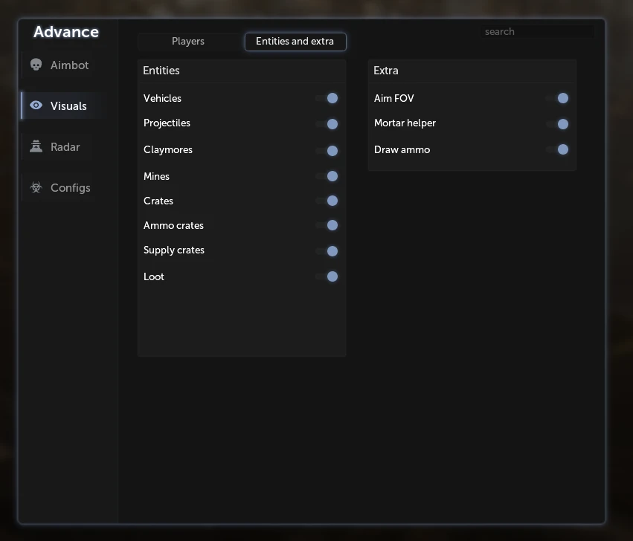Select the eye icon for Visuals
Viewport: 633px width, 541px height.
36,106
